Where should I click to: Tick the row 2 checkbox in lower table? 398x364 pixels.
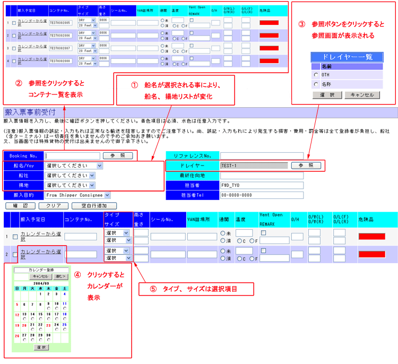tap(14, 254)
